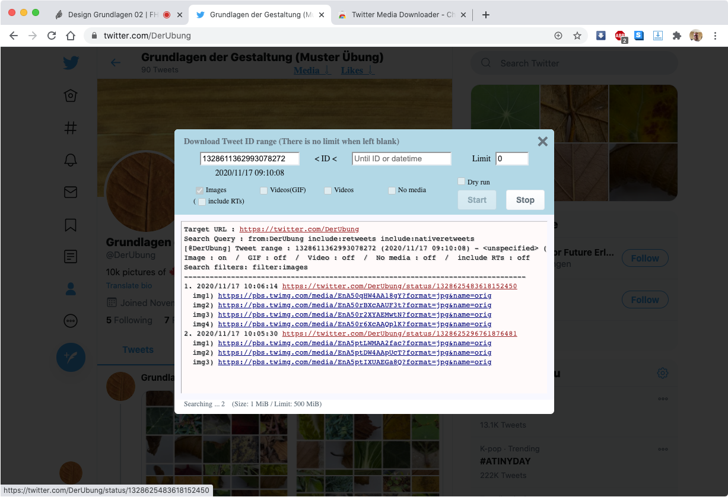Open Twitter Home from the sidebar
728x497 pixels.
pos(71,95)
